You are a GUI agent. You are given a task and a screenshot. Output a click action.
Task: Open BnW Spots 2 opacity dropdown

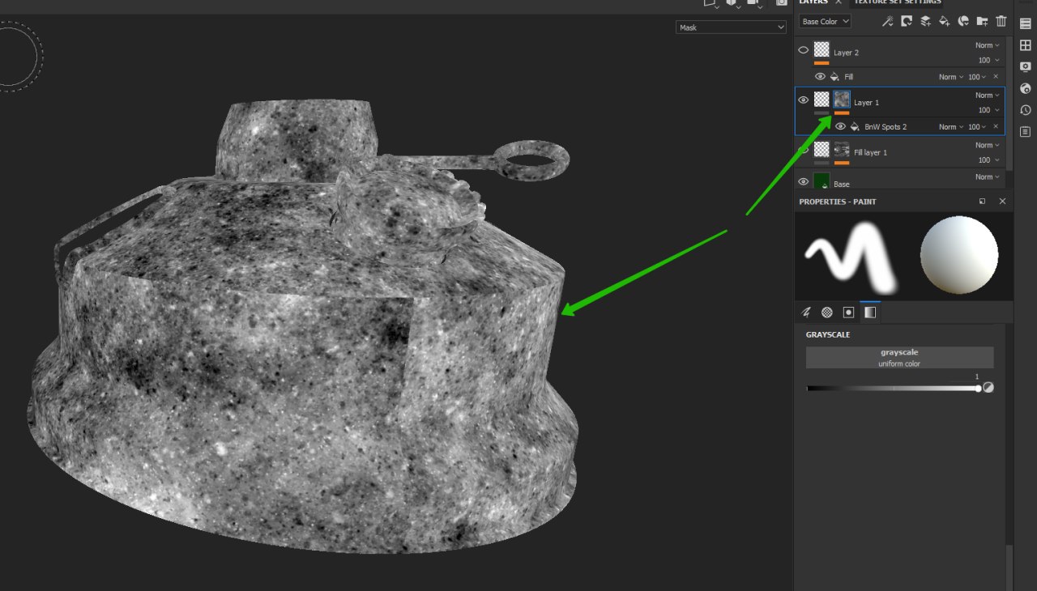pos(977,127)
